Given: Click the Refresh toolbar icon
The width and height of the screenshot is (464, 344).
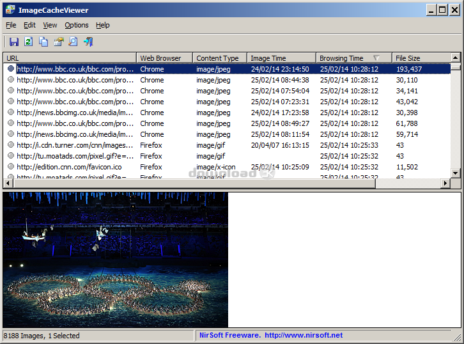Looking at the screenshot, I should point(28,42).
